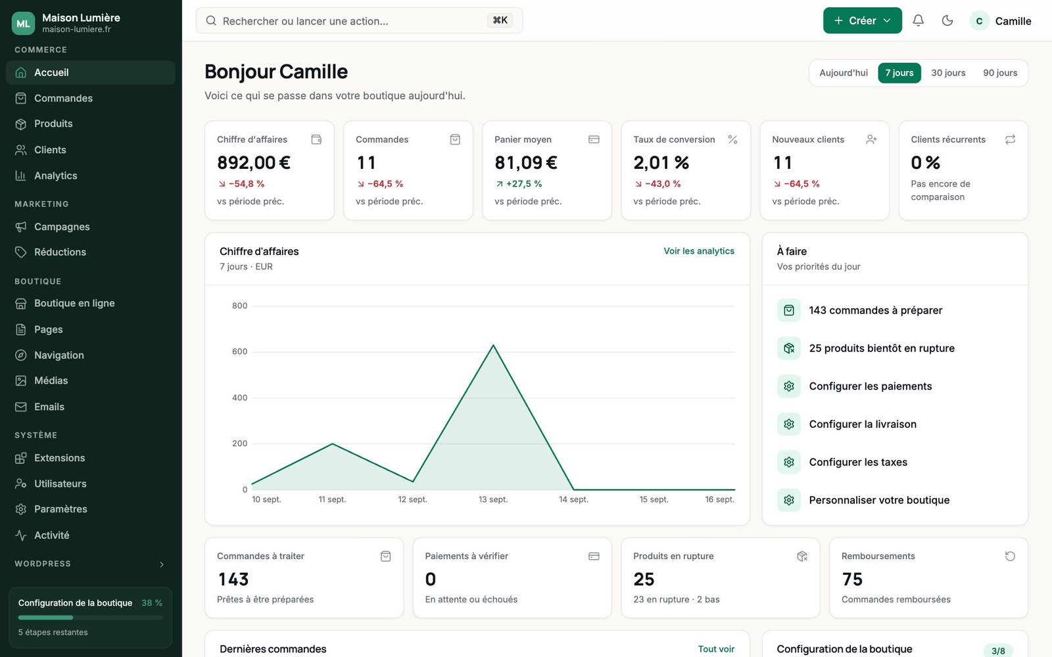Open Analytics in the sidebar
Viewport: 1052px width, 657px height.
(x=91, y=175)
